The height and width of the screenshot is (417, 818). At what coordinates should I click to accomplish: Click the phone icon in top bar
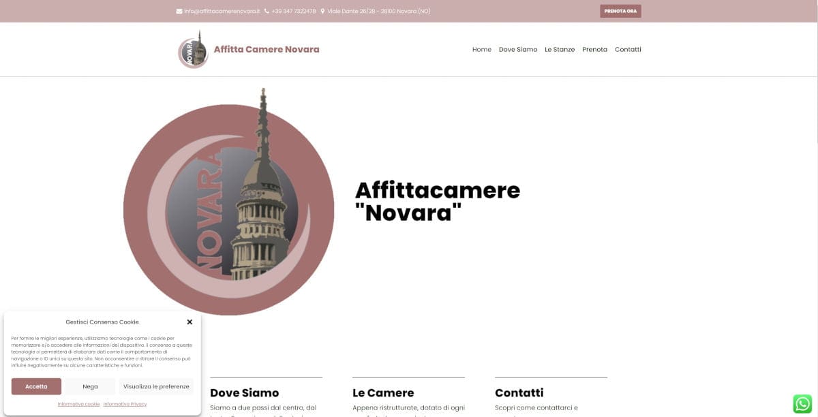[x=267, y=11]
